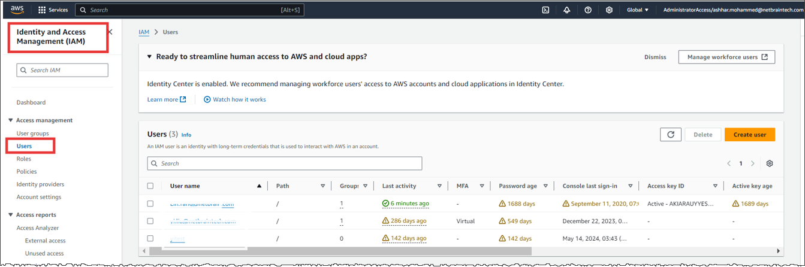Image resolution: width=805 pixels, height=267 pixels.
Task: Go to Policies in the sidebar
Action: pyautogui.click(x=26, y=172)
